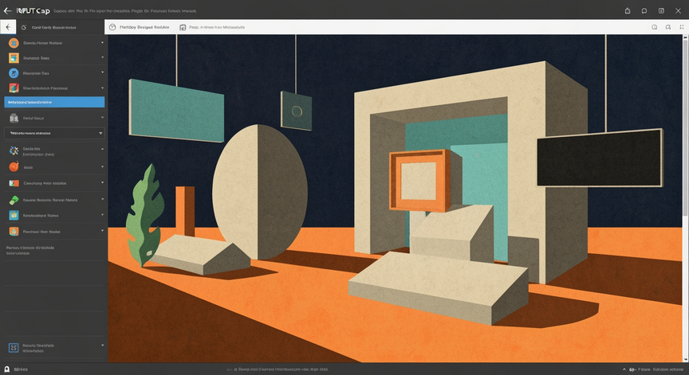Click the white-and-orange flag icon in the sidebar

pos(14,183)
